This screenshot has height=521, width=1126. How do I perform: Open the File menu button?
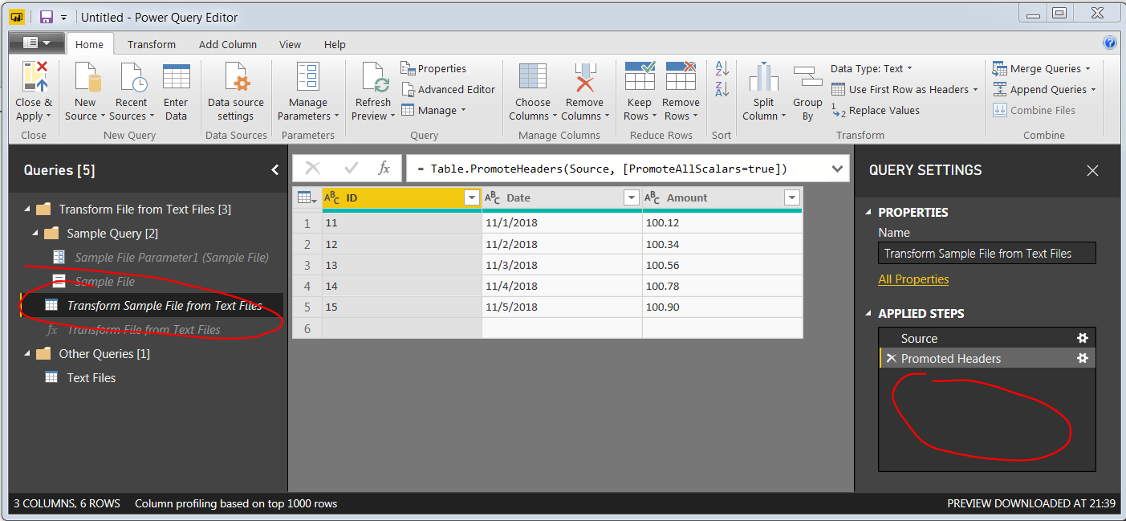click(x=36, y=43)
